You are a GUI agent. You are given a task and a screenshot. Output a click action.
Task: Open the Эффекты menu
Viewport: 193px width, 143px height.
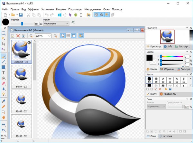point(33,9)
